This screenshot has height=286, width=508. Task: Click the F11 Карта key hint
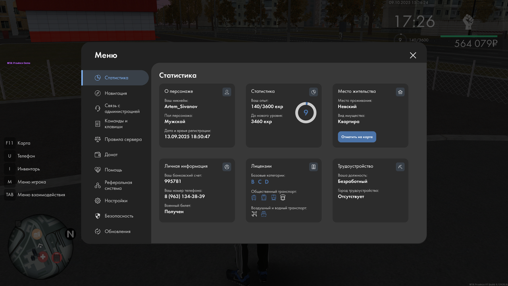pyautogui.click(x=18, y=143)
